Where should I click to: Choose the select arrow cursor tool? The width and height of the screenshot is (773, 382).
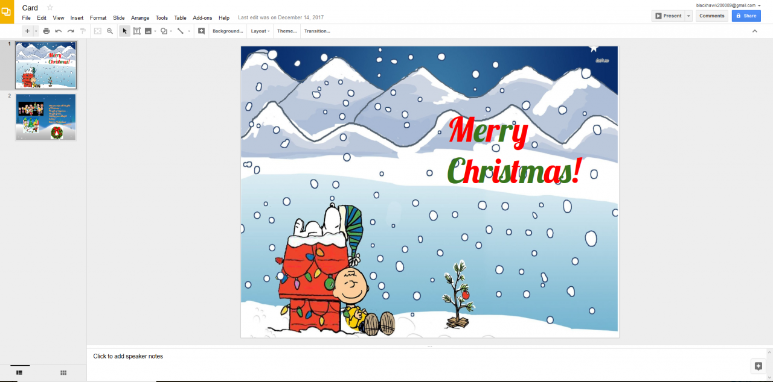(x=125, y=31)
